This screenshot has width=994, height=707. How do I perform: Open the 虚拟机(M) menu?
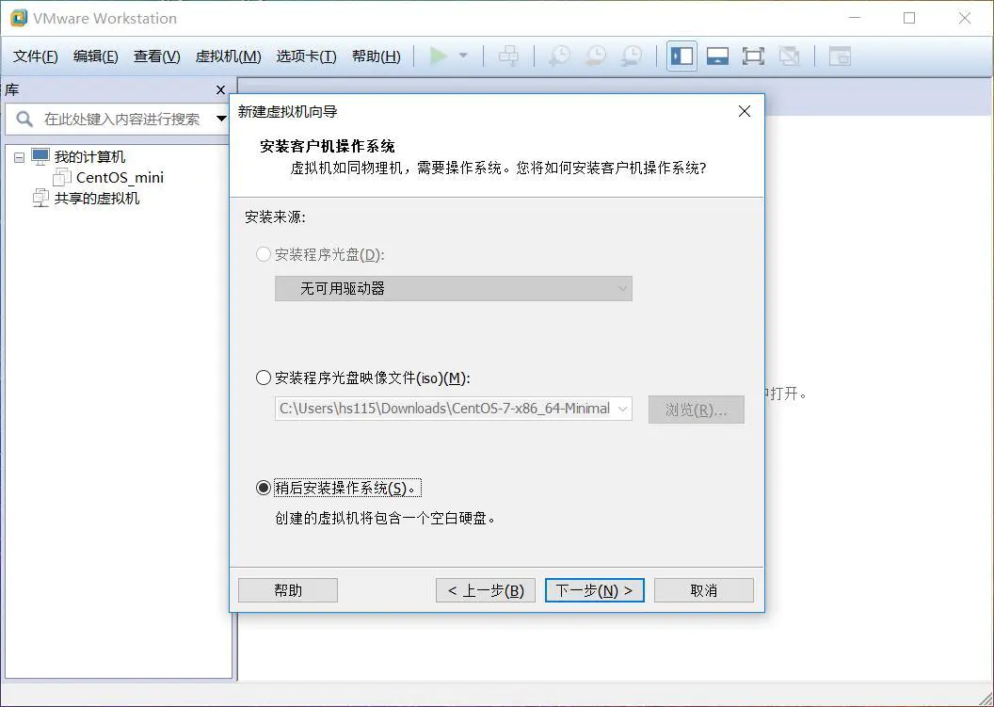point(228,56)
